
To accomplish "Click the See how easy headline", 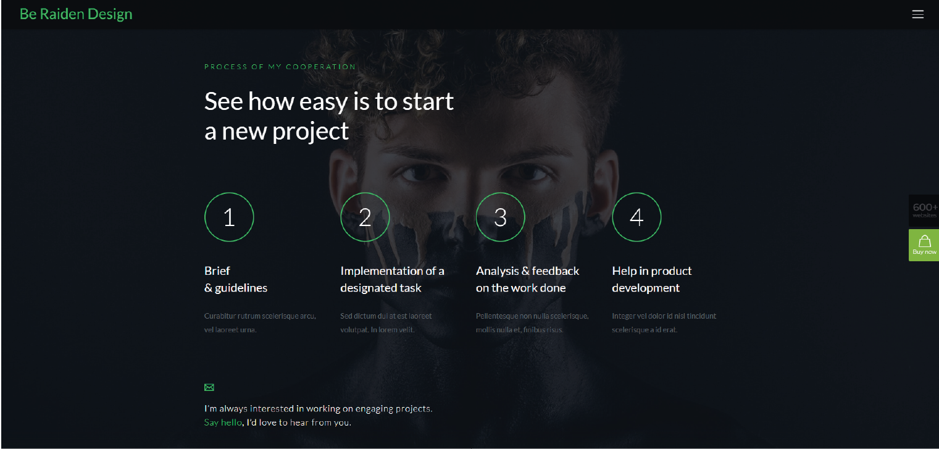I will pyautogui.click(x=329, y=116).
